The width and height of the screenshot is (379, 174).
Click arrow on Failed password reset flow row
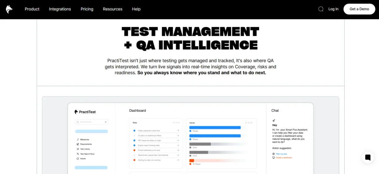(x=178, y=130)
